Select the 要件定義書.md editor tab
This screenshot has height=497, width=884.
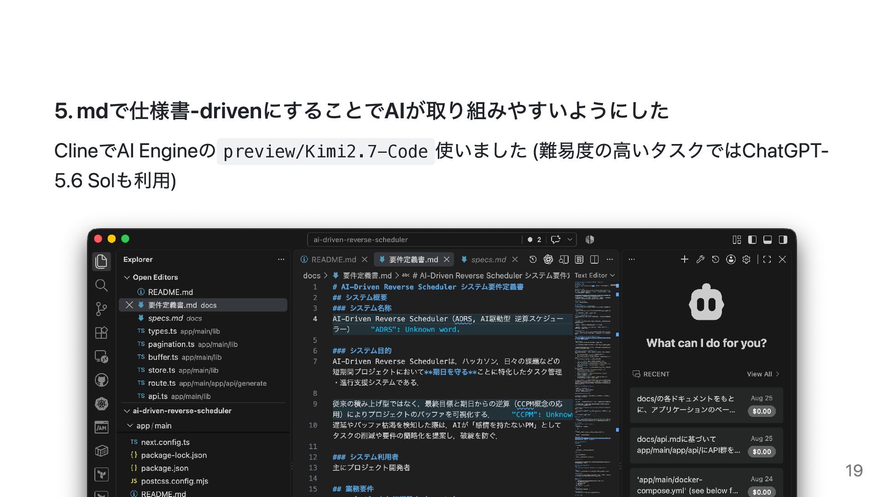pos(413,260)
